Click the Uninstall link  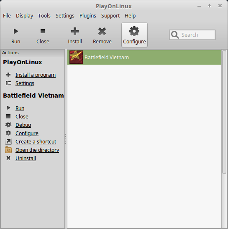[x=26, y=159]
